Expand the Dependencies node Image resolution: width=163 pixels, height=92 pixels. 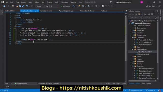[x=132, y=28]
